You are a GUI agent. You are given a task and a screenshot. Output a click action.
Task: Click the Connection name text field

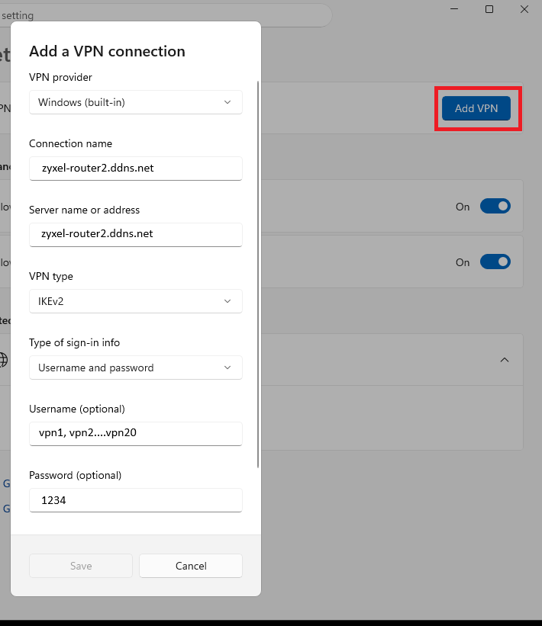[x=136, y=168]
